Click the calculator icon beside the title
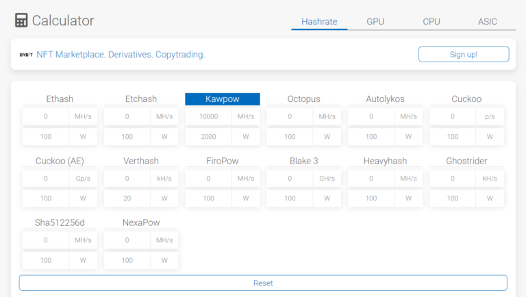This screenshot has height=297, width=526. click(x=21, y=21)
